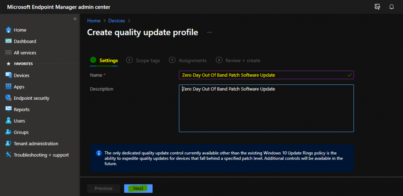Select the Dashboard menu label

[x=25, y=41]
